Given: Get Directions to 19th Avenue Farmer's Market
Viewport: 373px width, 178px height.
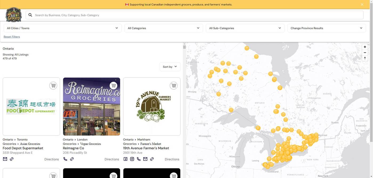Looking at the screenshot, I should (x=172, y=159).
